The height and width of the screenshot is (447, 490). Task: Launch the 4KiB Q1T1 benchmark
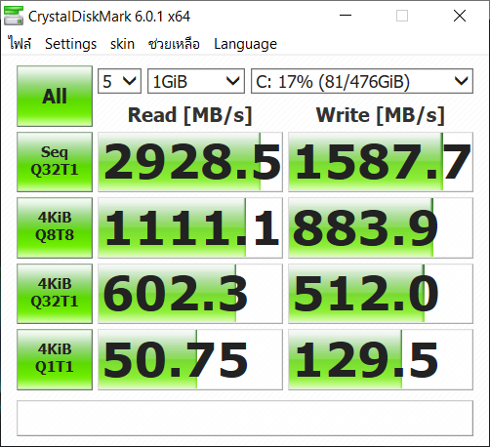[55, 359]
